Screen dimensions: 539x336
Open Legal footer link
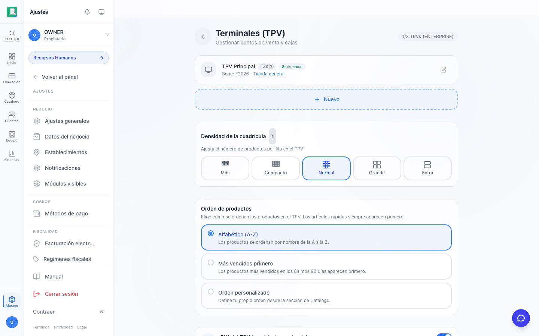click(82, 327)
